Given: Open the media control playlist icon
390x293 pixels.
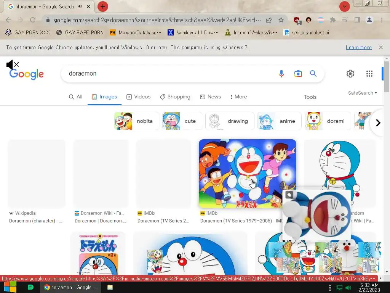Looking at the screenshot, I should pos(345,20).
